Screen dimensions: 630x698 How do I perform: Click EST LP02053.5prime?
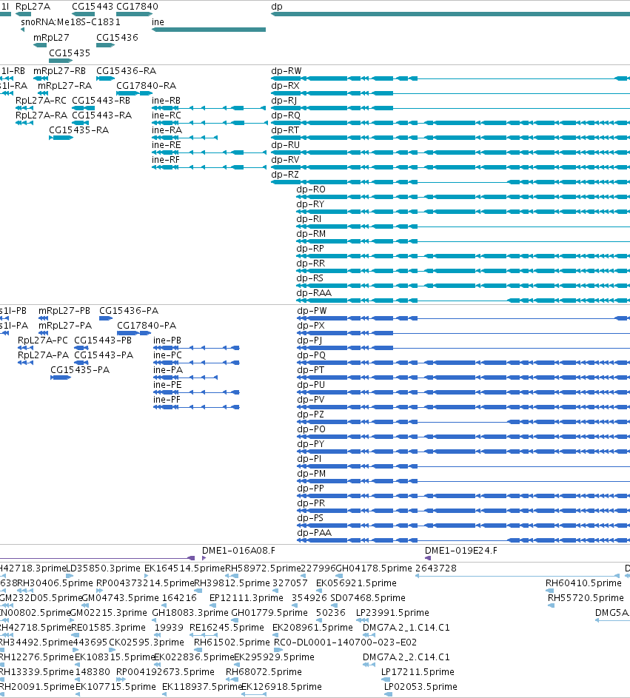pyautogui.click(x=420, y=687)
